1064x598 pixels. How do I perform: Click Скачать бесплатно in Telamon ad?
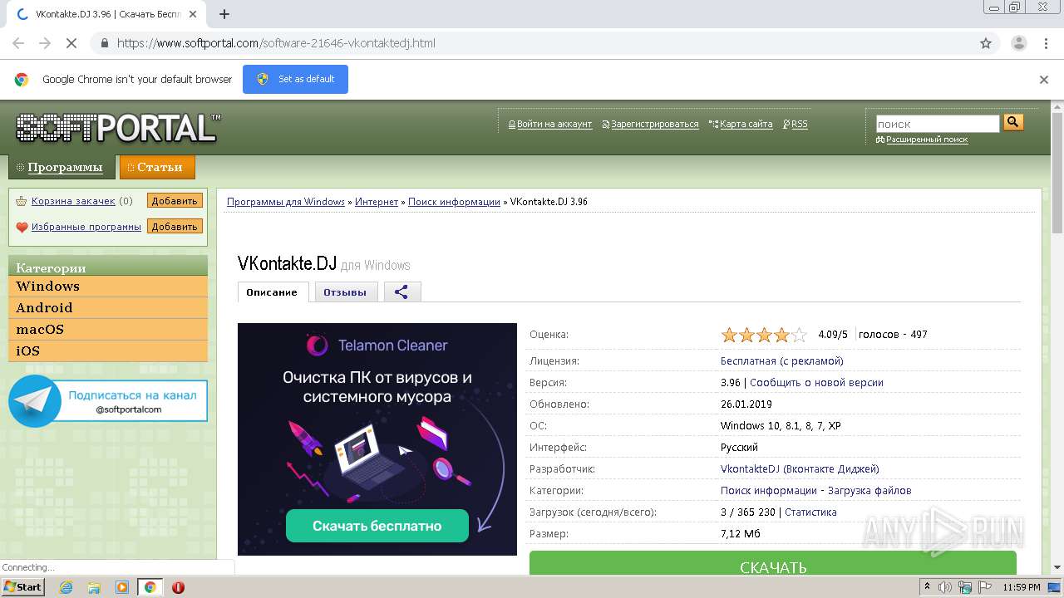[x=377, y=526]
